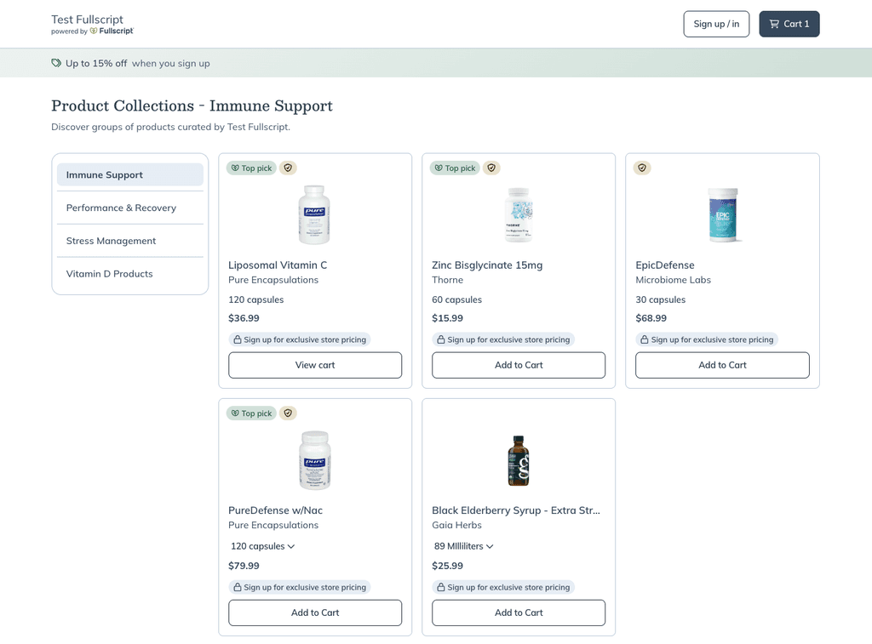The height and width of the screenshot is (644, 872).
Task: Expand 89 Milliliters size dropdown
Action: point(463,546)
